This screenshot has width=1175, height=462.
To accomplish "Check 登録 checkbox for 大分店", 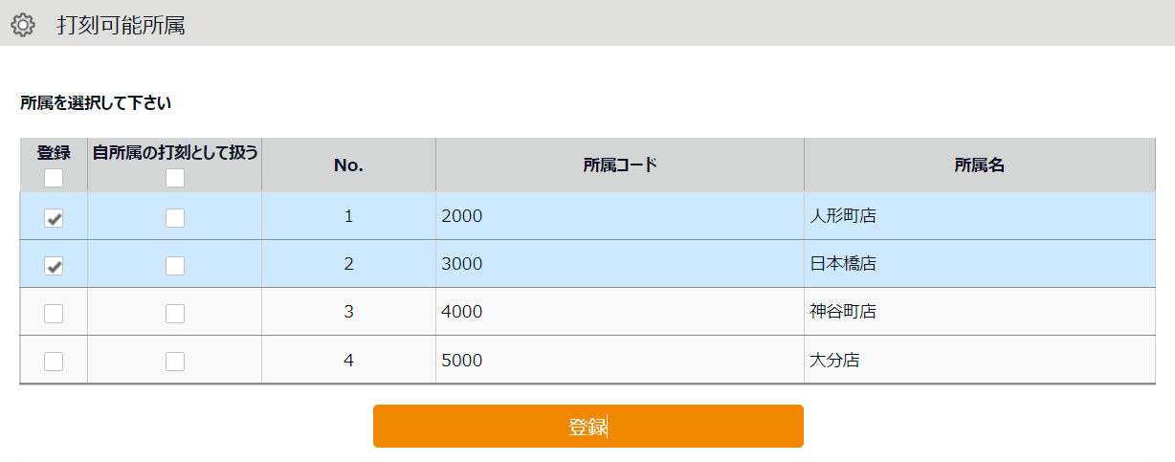I will (x=54, y=361).
